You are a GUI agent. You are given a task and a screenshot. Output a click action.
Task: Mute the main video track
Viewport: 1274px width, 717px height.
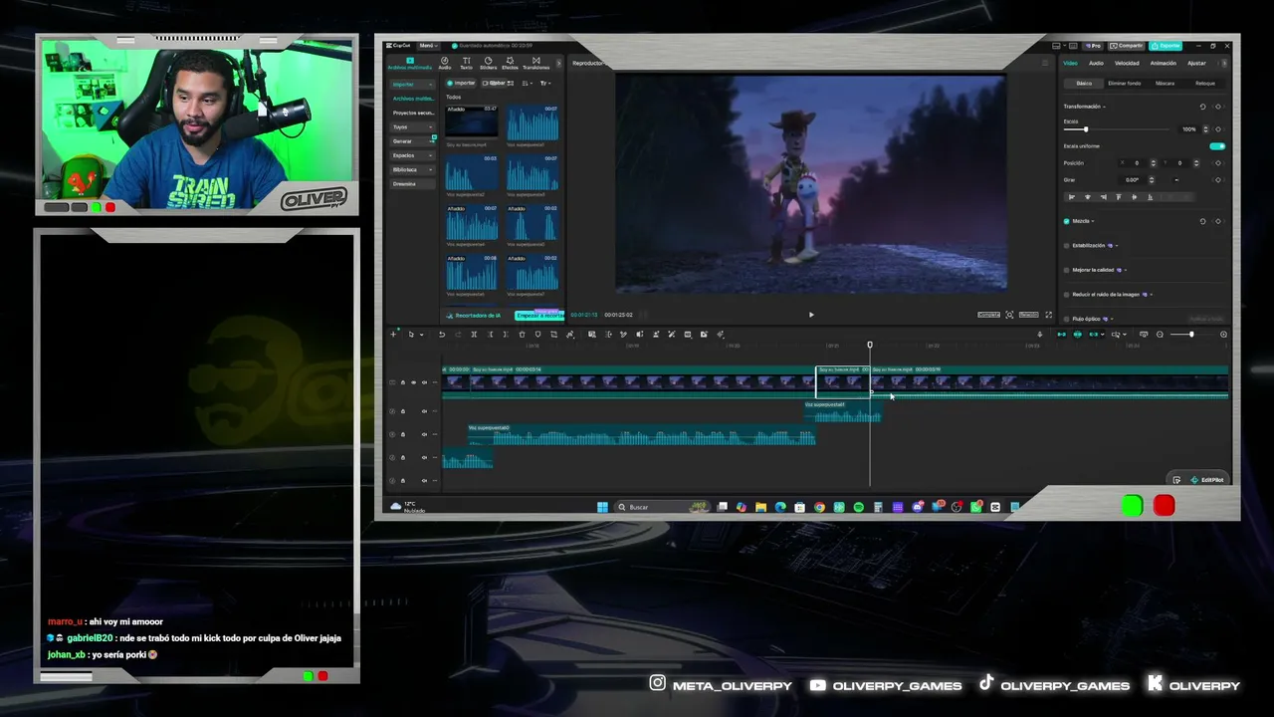[424, 382]
